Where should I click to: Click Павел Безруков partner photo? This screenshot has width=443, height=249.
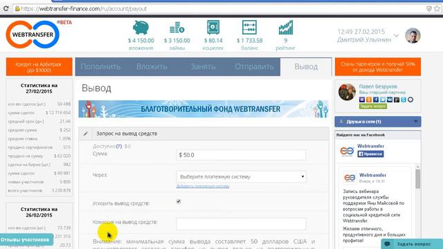click(347, 92)
